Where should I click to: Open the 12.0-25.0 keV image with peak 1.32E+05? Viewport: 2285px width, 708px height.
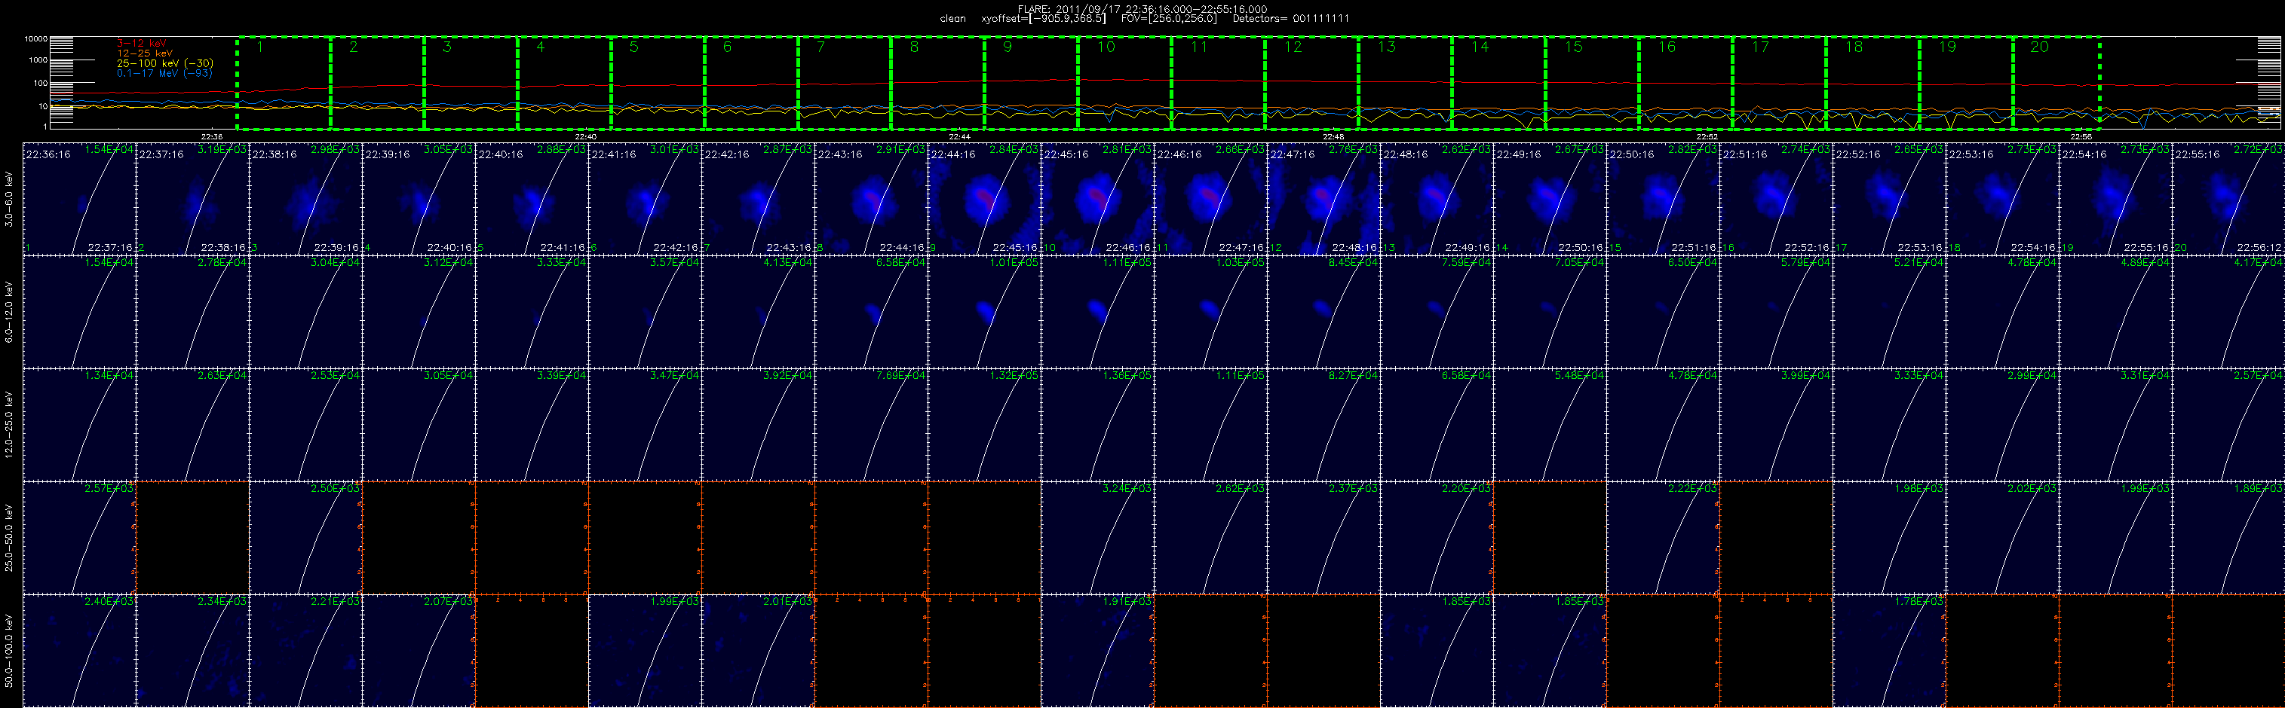(983, 425)
